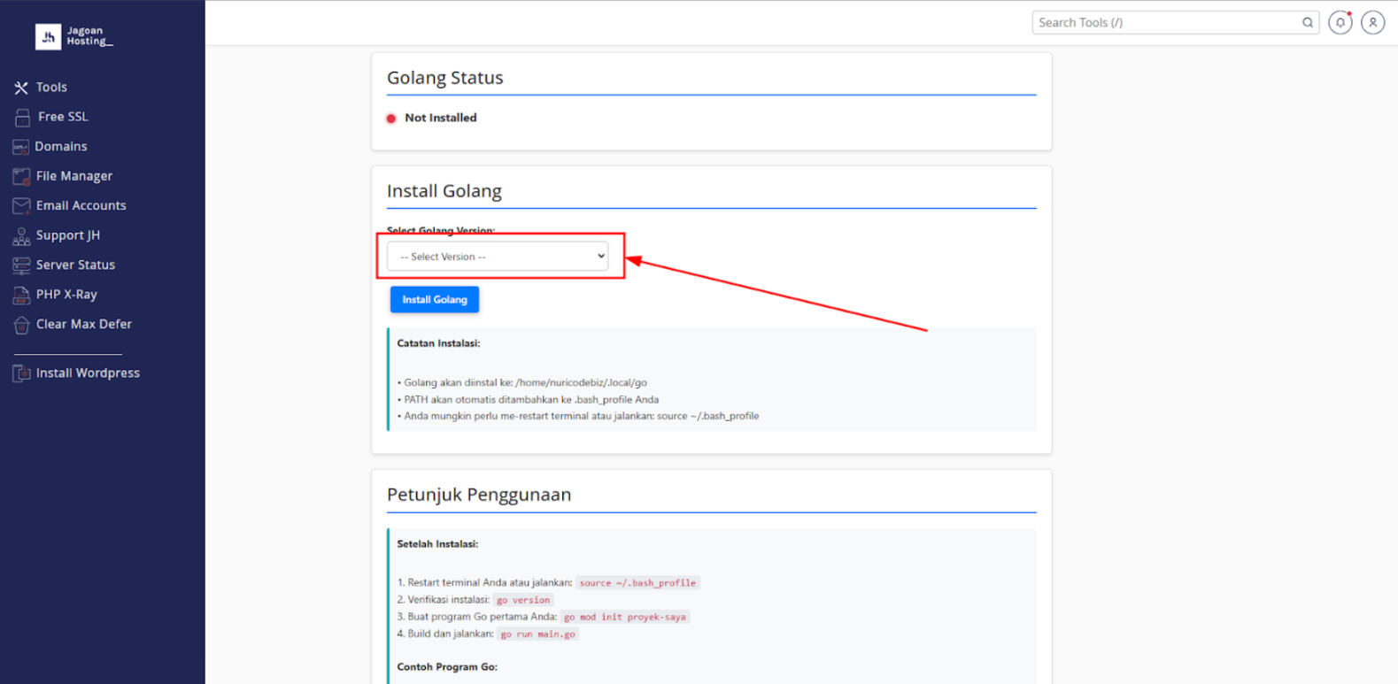The image size is (1398, 684).
Task: Click the Free SSL padlock icon
Action: [22, 117]
